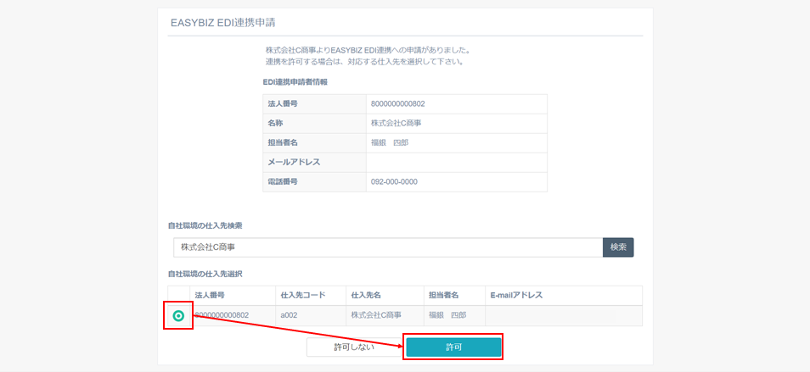This screenshot has width=810, height=372.
Task: Click the E-mailアドレス column header
Action: 516,296
